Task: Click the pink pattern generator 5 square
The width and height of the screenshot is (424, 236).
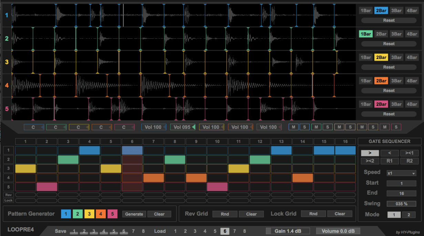Action: [112, 214]
